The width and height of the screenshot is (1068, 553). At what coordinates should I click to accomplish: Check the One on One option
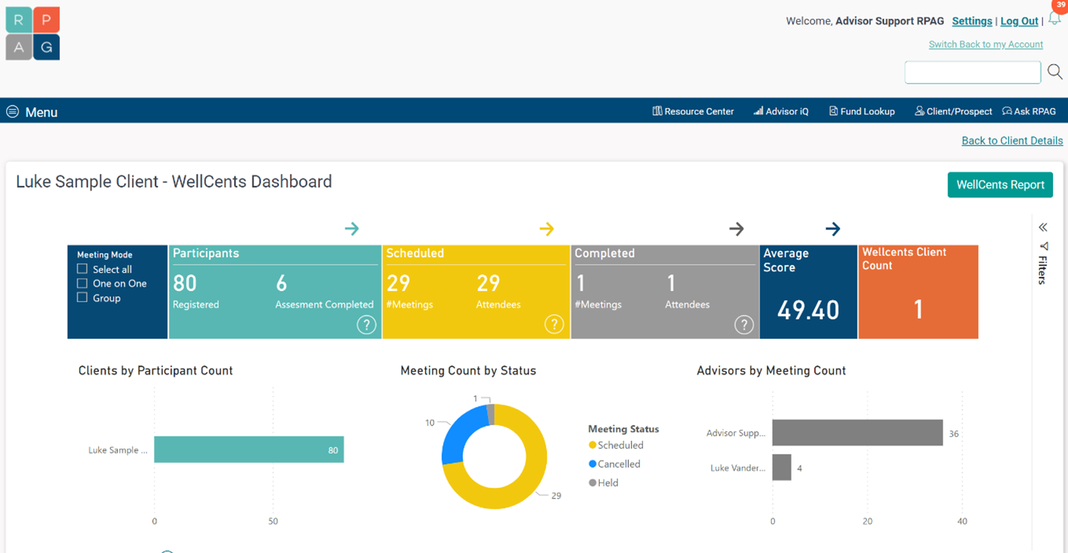pyautogui.click(x=82, y=283)
